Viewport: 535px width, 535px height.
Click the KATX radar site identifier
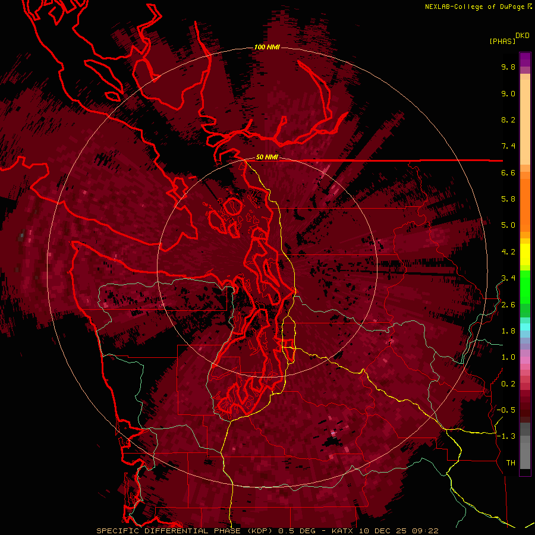(342, 531)
